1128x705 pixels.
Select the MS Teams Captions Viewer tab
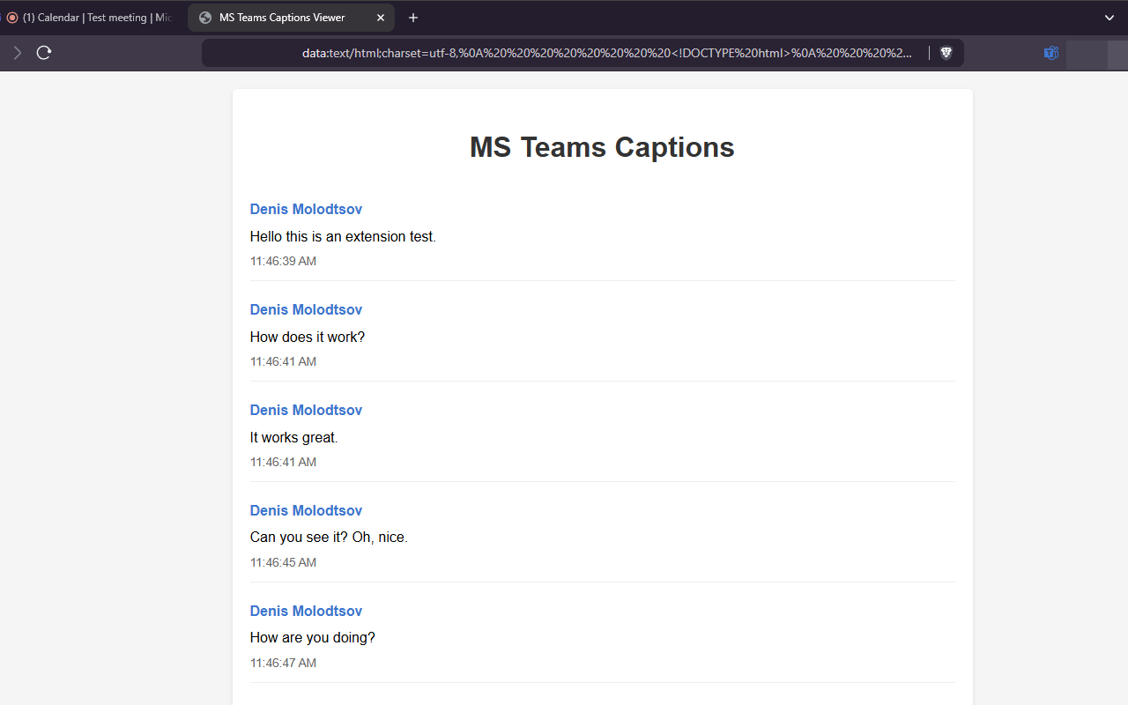pos(291,18)
